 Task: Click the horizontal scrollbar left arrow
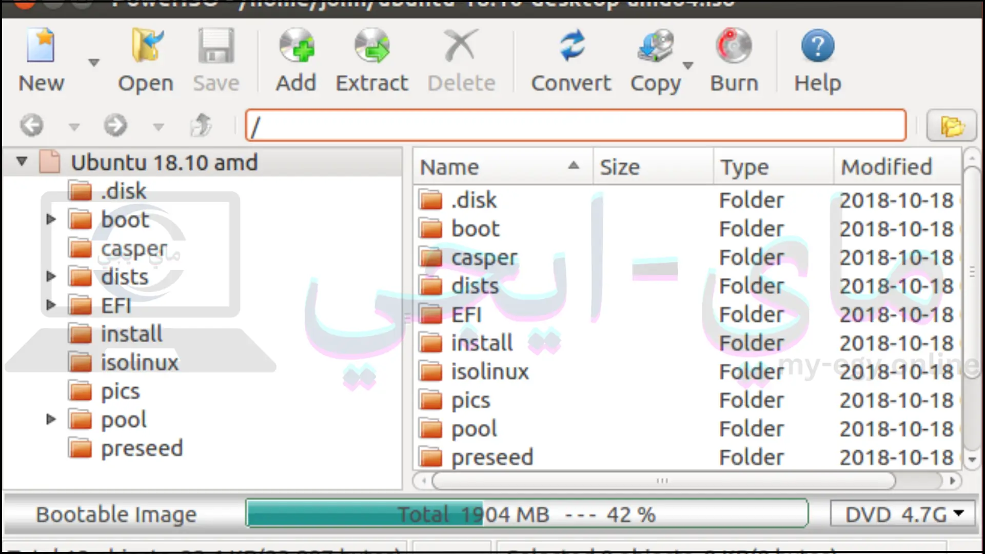click(x=424, y=481)
